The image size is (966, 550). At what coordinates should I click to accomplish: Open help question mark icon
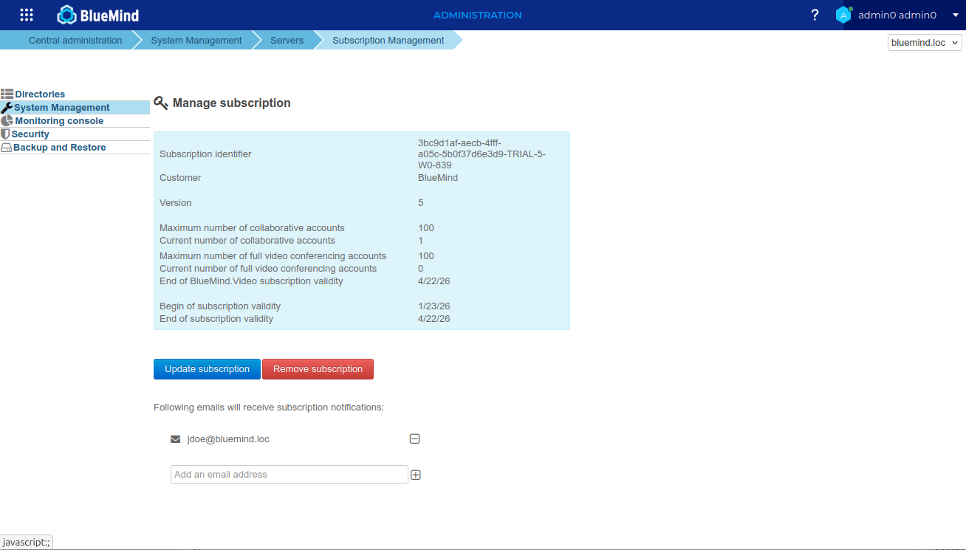[815, 15]
